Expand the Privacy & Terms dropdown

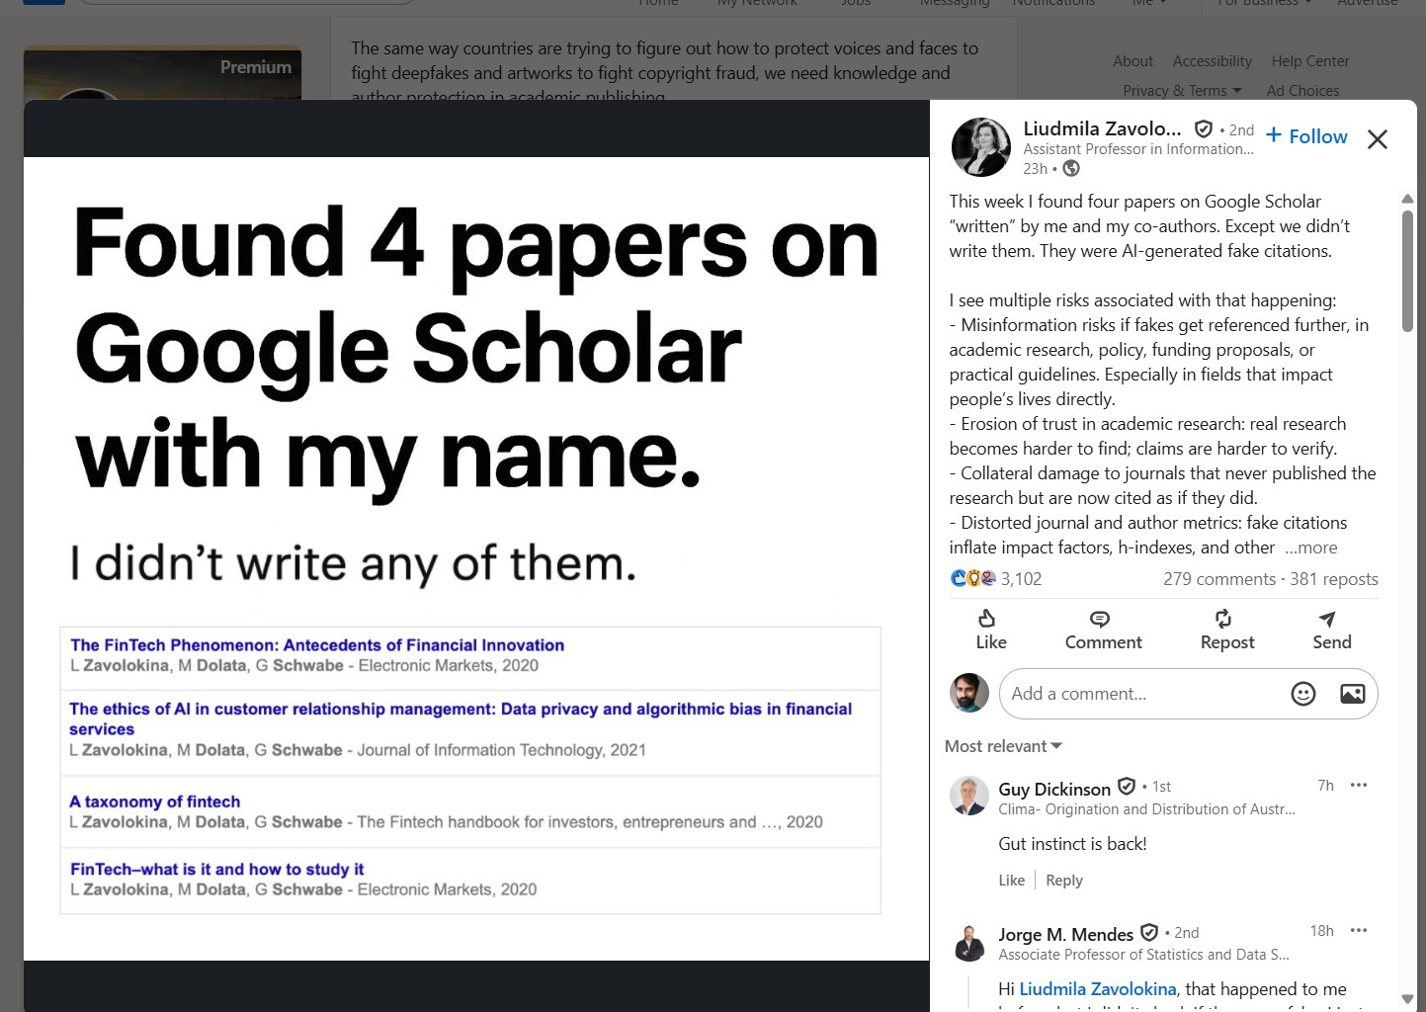click(x=1182, y=91)
